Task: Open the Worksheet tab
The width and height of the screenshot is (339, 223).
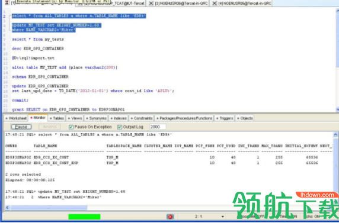Action: pos(16,118)
